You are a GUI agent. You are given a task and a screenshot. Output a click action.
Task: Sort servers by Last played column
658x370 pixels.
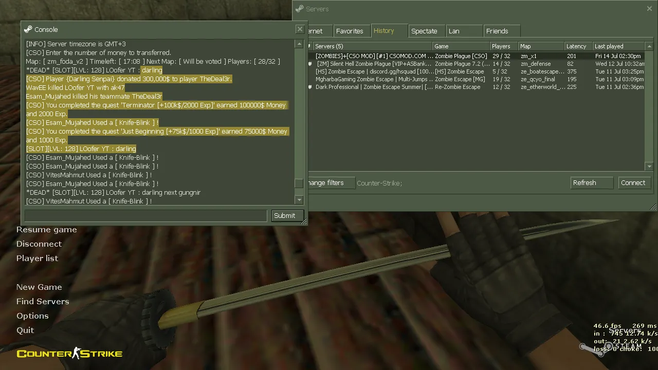pyautogui.click(x=619, y=46)
